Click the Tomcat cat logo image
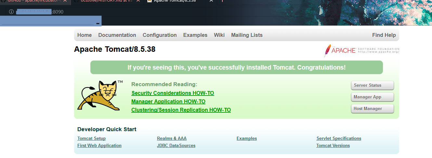The height and width of the screenshot is (158, 432). (100, 95)
